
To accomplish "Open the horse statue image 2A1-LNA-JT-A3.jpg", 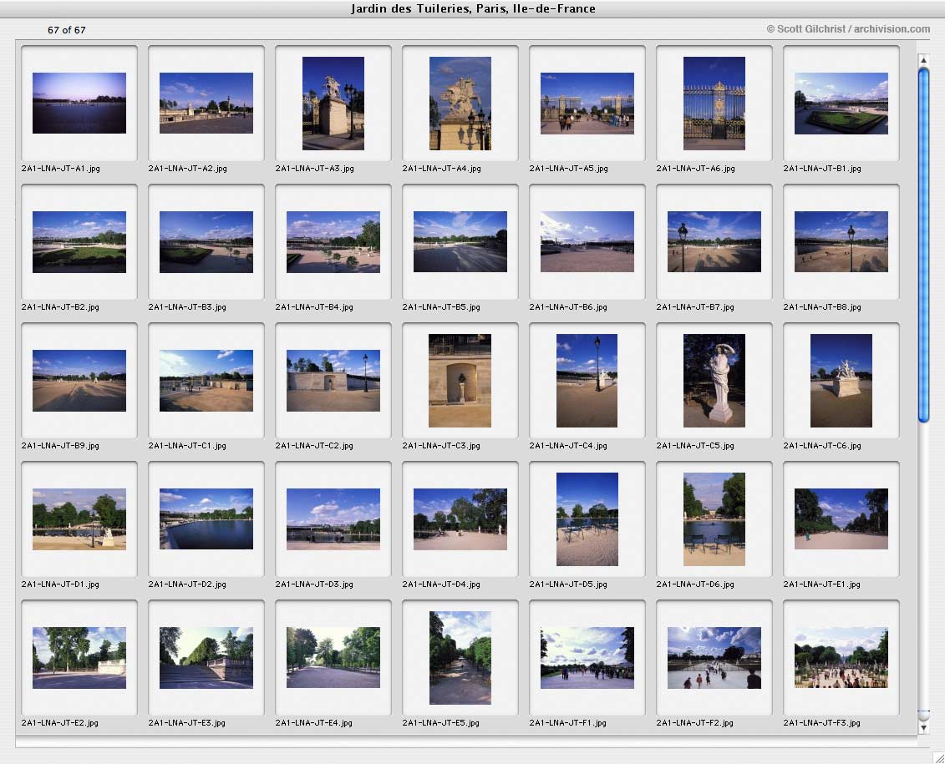I will pyautogui.click(x=333, y=103).
